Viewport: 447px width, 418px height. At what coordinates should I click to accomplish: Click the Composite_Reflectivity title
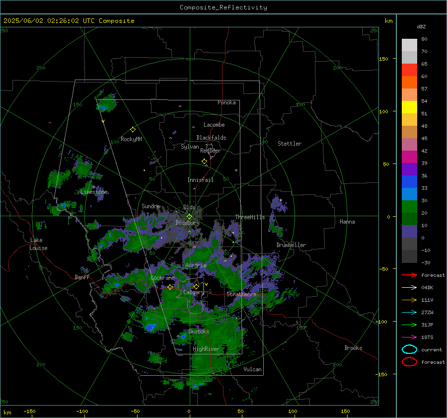tap(223, 7)
